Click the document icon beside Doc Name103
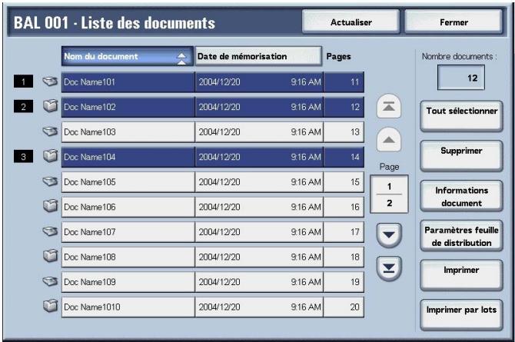This screenshot has width=515, height=342. click(x=50, y=131)
